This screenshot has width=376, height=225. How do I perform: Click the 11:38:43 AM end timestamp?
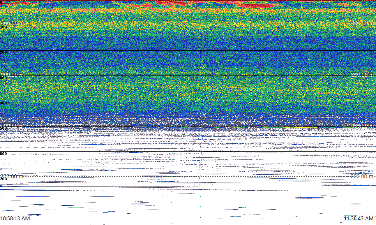359,218
